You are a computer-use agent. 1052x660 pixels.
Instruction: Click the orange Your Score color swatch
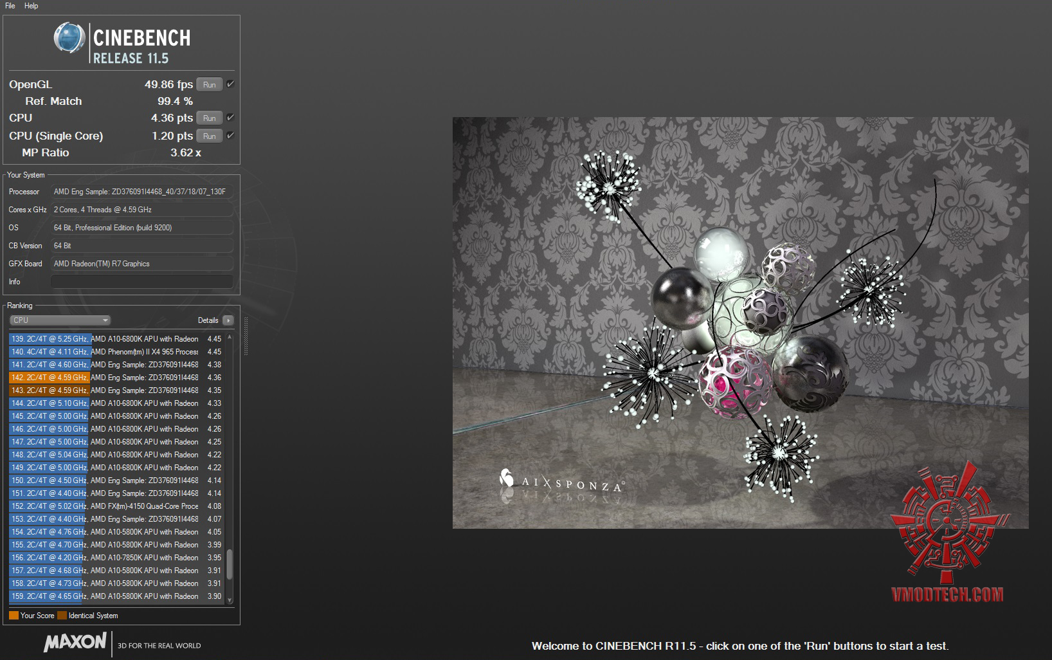pyautogui.click(x=14, y=616)
